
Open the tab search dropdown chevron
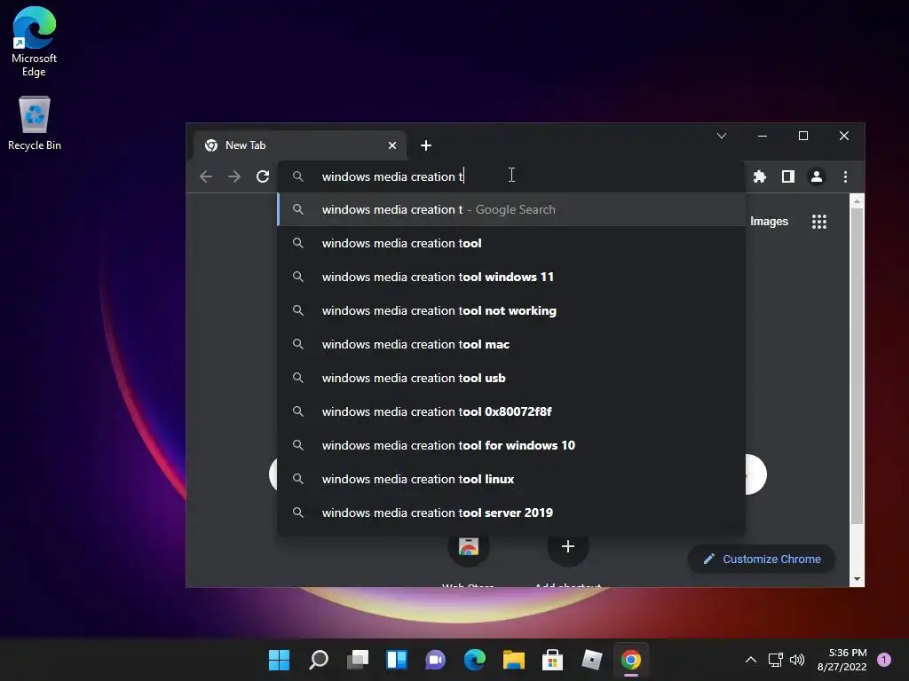[x=722, y=136]
